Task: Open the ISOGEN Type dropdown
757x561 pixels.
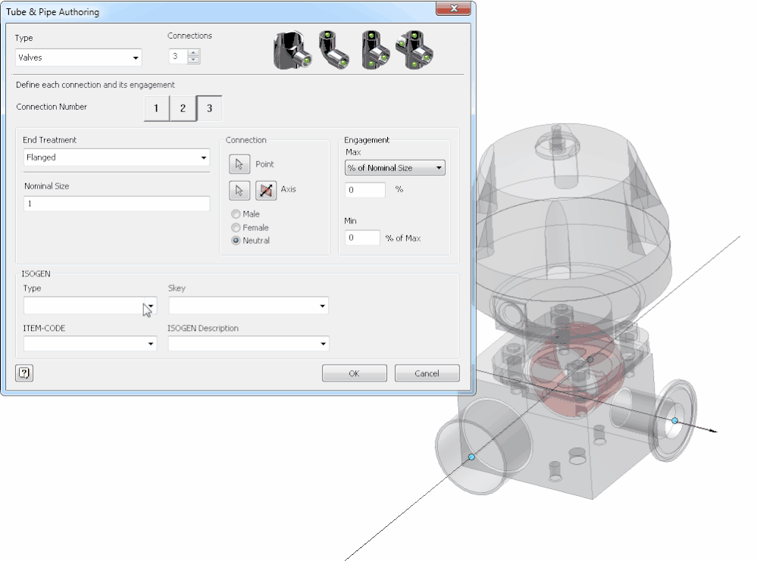Action: tap(90, 305)
